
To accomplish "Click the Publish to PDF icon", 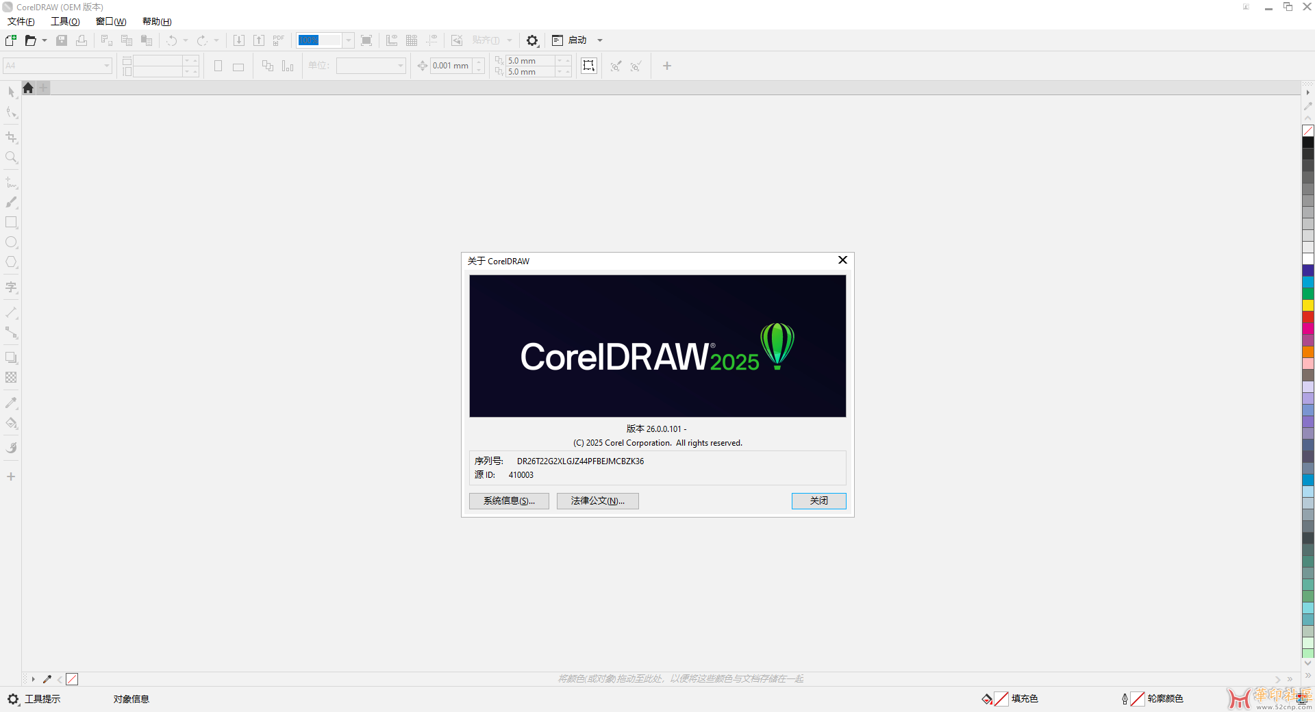I will [279, 40].
